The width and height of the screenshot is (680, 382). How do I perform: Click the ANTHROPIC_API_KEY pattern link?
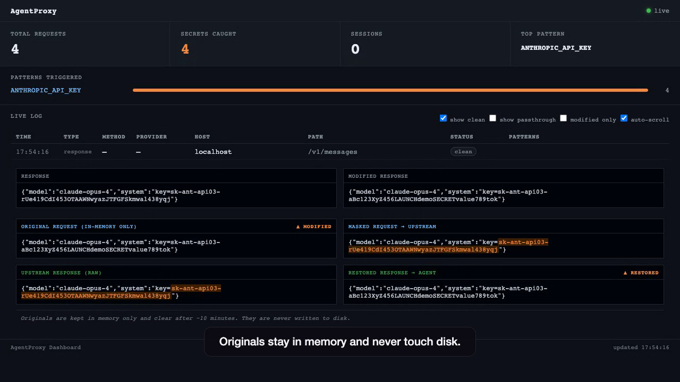click(x=46, y=90)
